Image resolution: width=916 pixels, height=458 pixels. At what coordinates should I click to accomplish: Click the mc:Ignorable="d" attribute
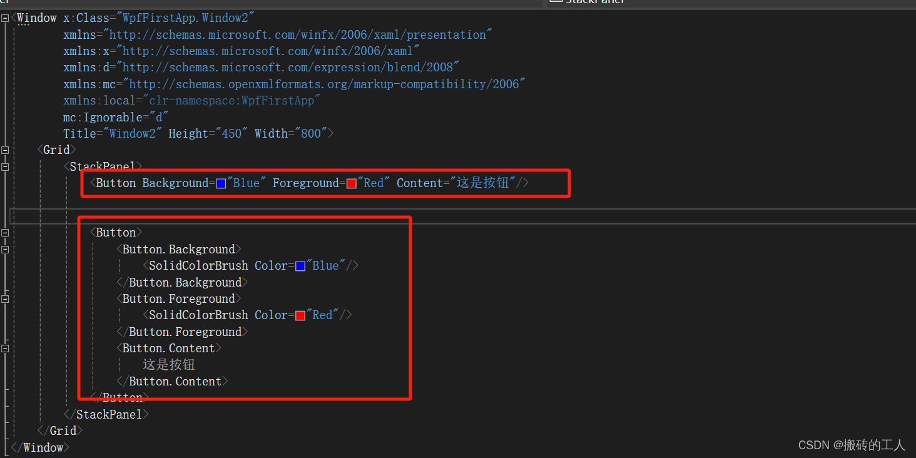(x=116, y=117)
